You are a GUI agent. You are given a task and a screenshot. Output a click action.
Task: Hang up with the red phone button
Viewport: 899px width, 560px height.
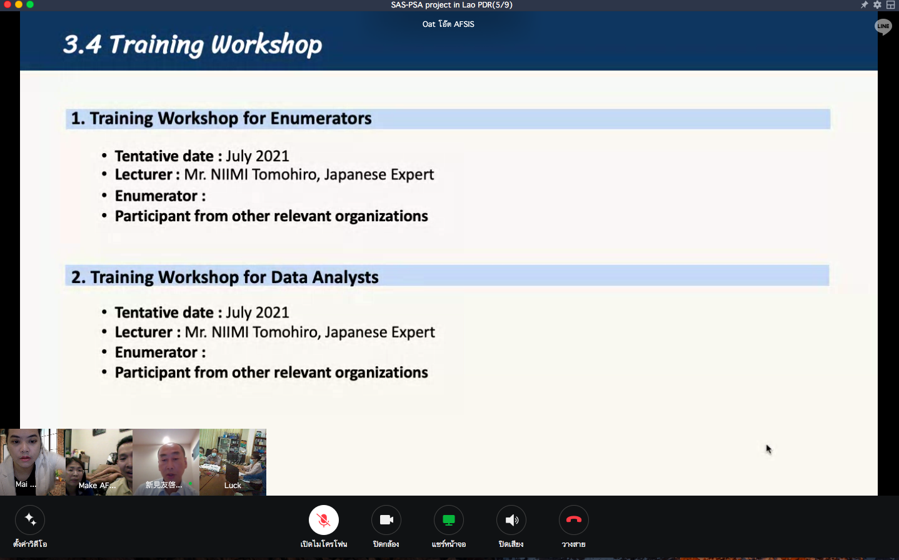[x=574, y=520]
